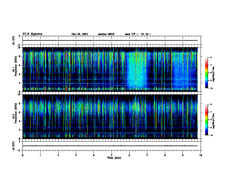Select the log(PSD) label beside ch.2 color bar

coord(214,121)
